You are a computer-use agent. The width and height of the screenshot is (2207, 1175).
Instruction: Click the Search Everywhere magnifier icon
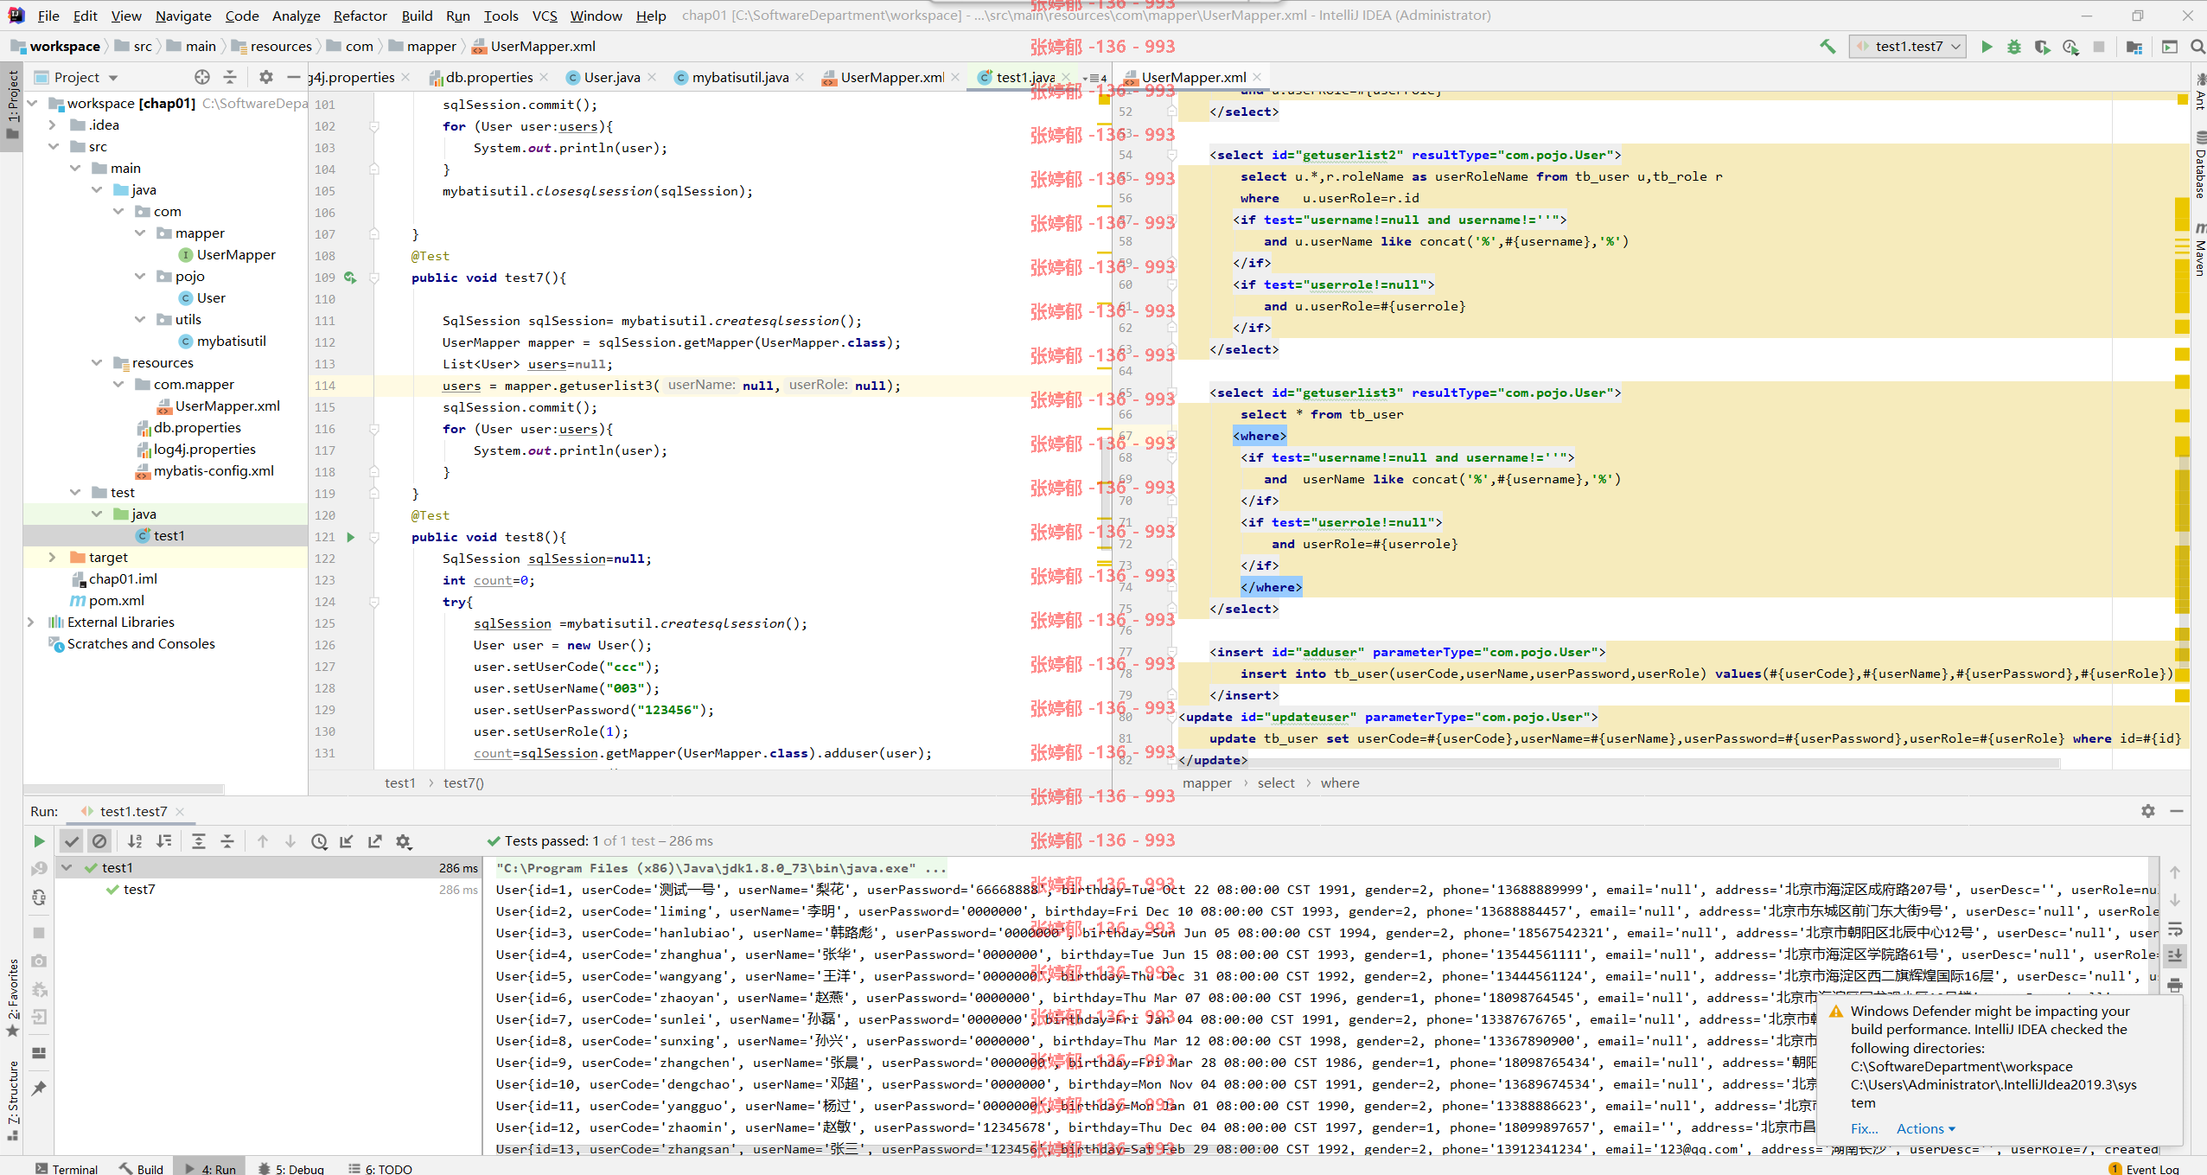(2197, 47)
